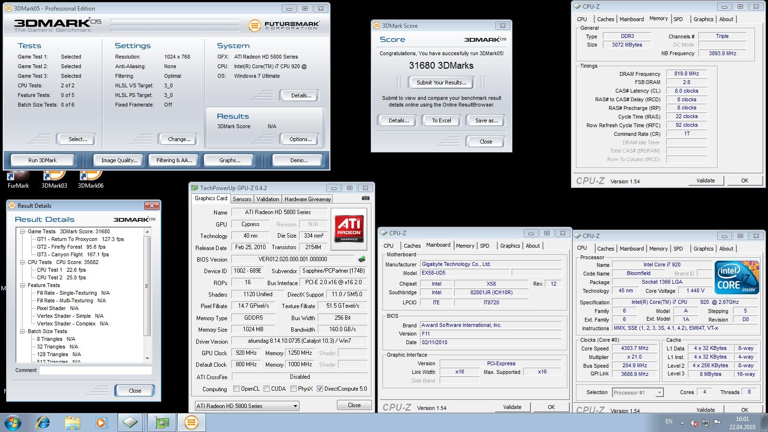The width and height of the screenshot is (768, 432).
Task: Click the Result Details window title icon
Action: point(12,206)
